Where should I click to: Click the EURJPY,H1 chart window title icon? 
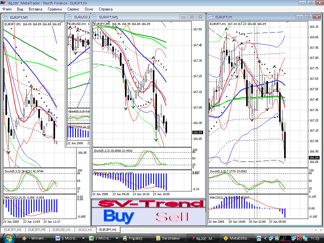(211, 17)
